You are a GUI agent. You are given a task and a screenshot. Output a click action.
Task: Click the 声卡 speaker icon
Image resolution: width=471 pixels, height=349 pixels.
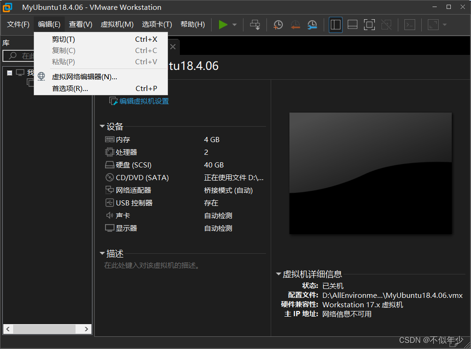(x=109, y=215)
